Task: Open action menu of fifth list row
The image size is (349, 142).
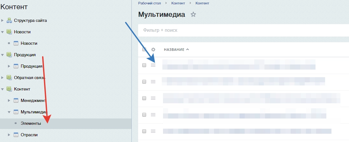Action: pyautogui.click(x=153, y=131)
